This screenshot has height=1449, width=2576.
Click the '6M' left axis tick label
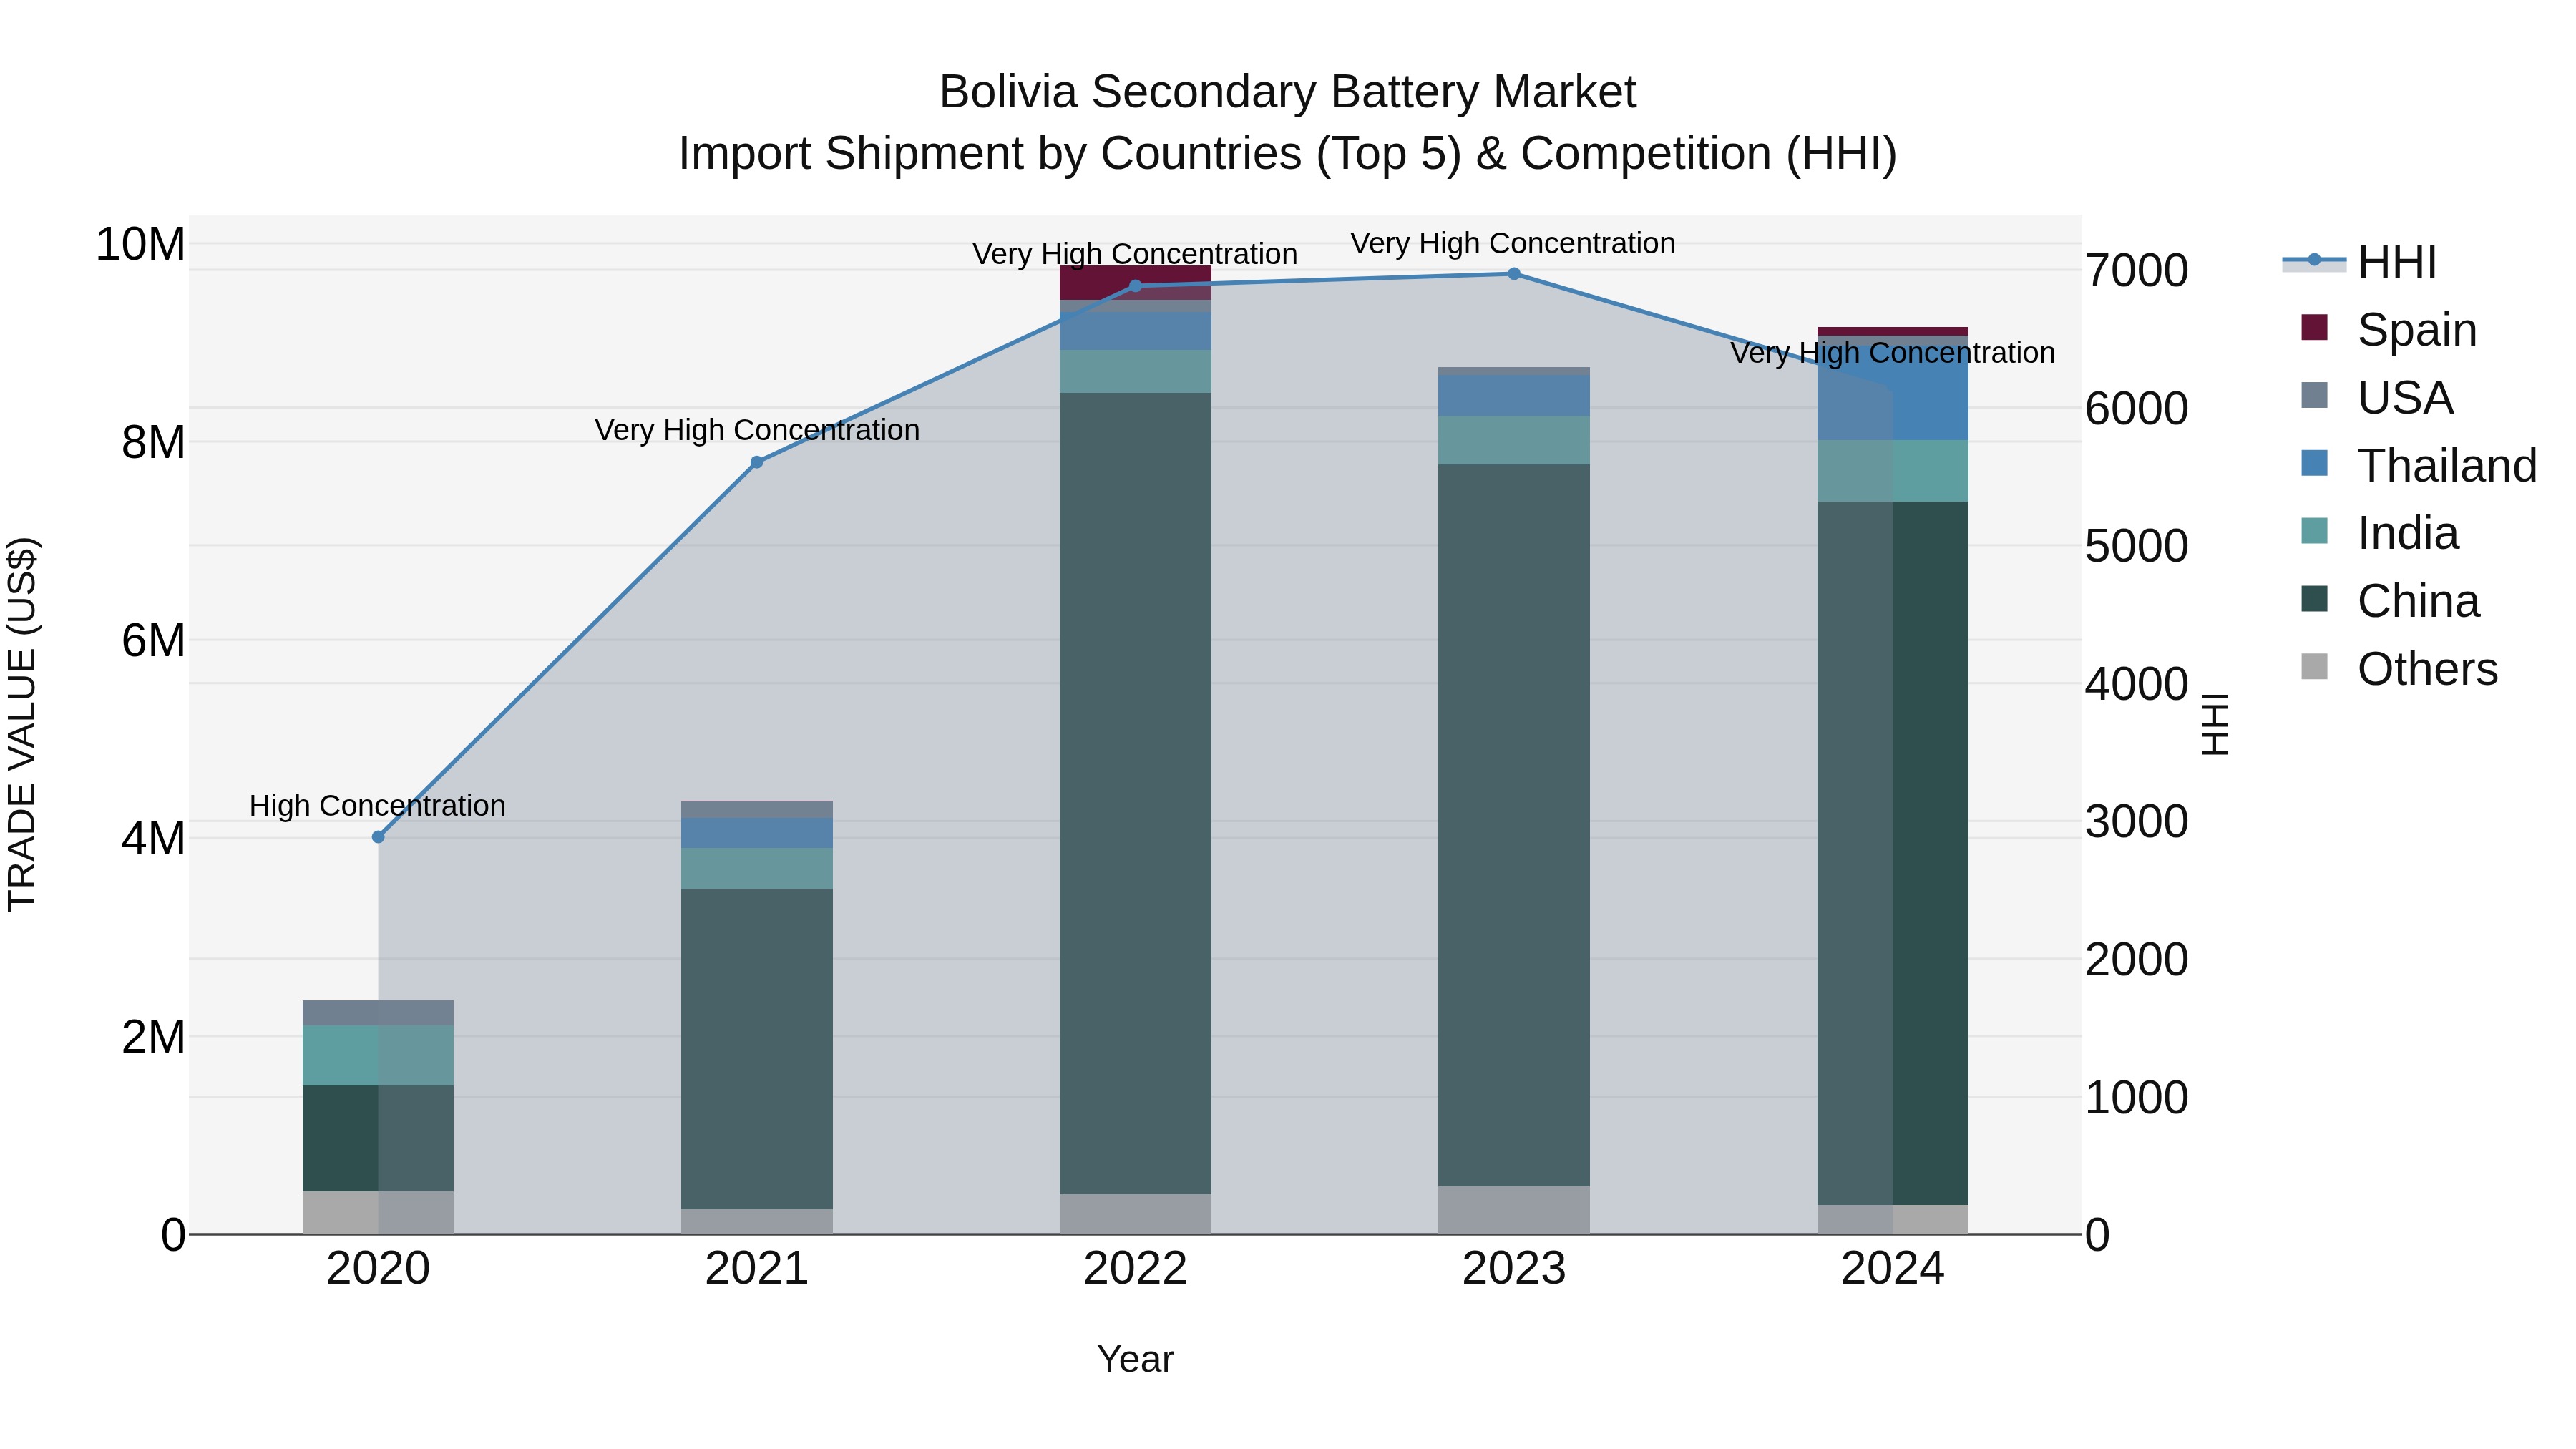point(153,640)
